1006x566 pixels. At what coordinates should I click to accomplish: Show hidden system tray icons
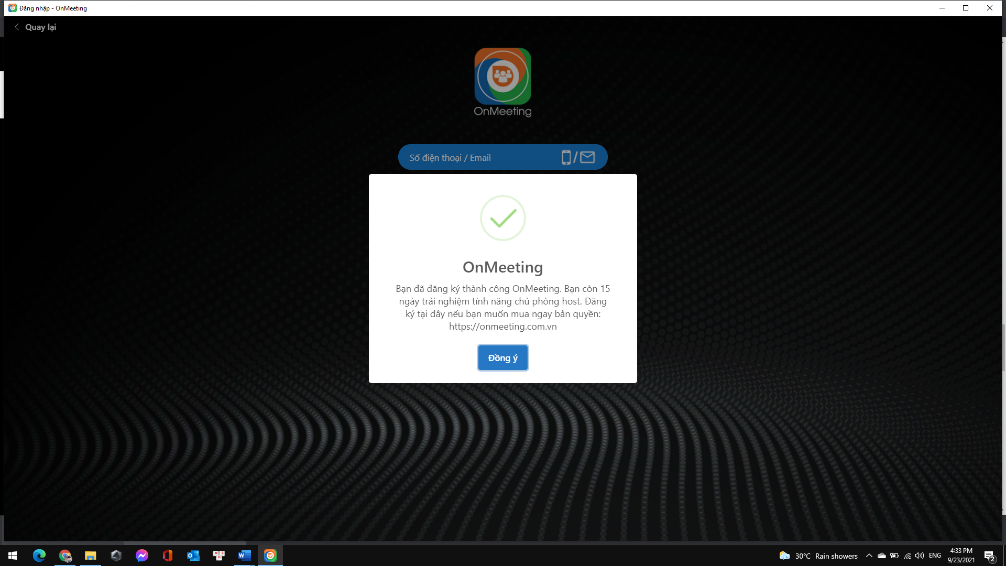coord(869,556)
